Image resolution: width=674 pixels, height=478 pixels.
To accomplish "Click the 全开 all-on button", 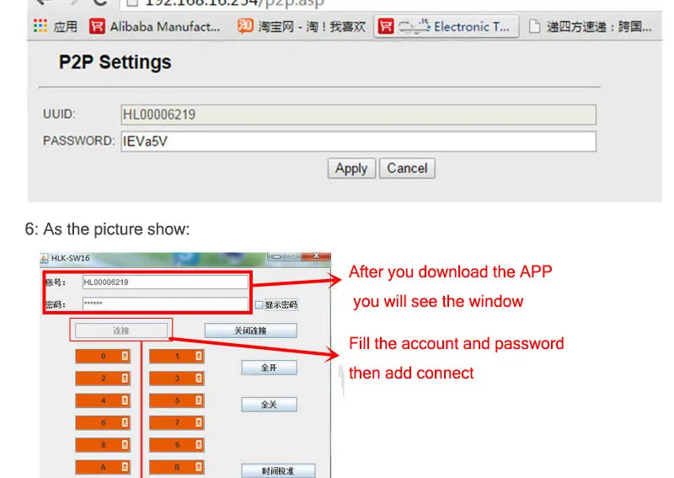I will click(269, 368).
